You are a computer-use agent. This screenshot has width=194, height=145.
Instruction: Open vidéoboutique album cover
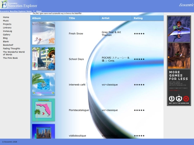click(43, 131)
